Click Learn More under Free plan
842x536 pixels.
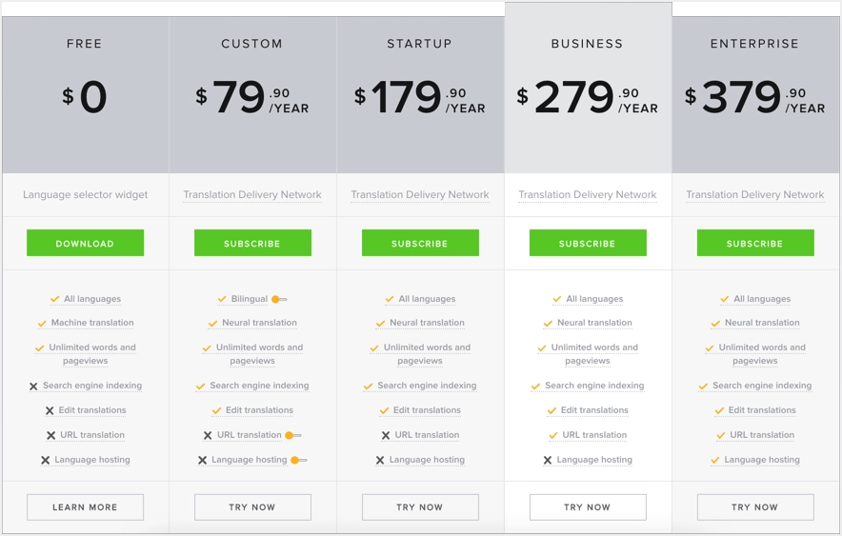85,506
